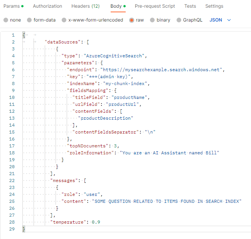Click line number 29 in the gutter
Image resolution: width=251 pixels, height=239 pixels.
coord(12,229)
